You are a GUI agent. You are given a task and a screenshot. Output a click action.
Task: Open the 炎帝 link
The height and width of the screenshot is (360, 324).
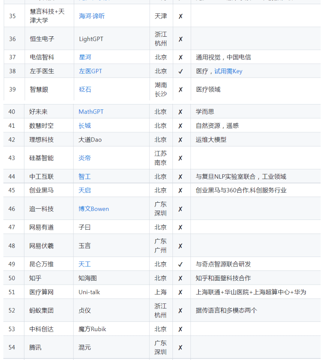pos(85,158)
